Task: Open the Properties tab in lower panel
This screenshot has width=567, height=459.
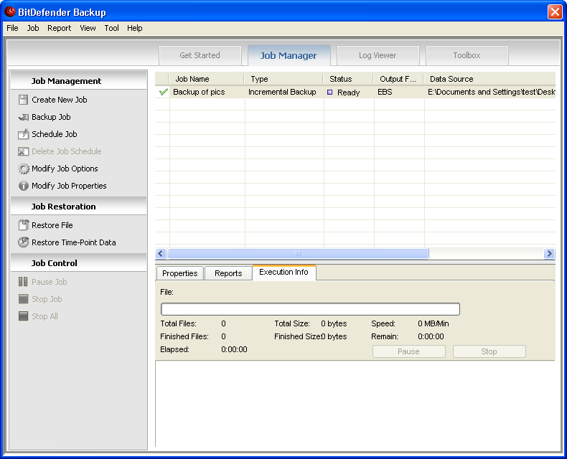Action: coord(179,273)
